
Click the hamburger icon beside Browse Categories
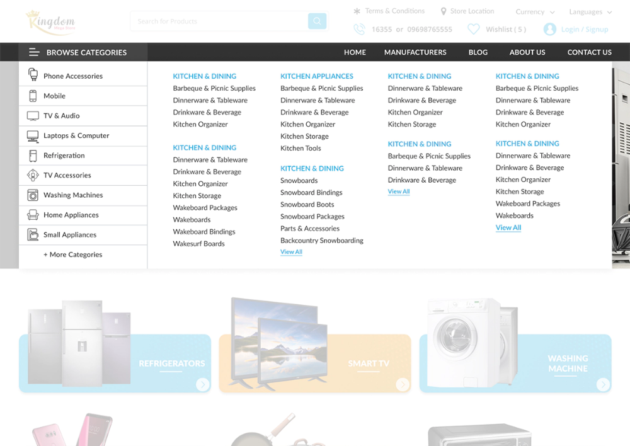click(x=34, y=52)
